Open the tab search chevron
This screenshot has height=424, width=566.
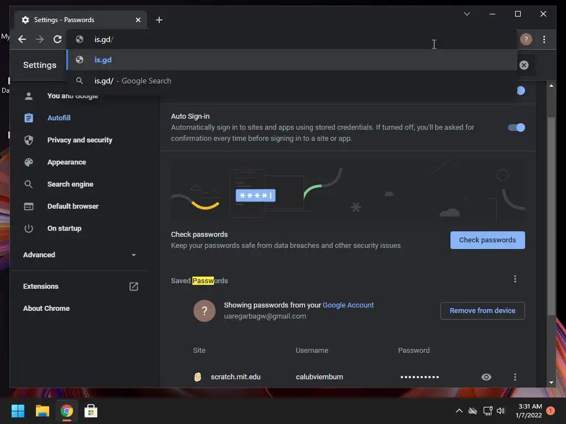tap(467, 14)
